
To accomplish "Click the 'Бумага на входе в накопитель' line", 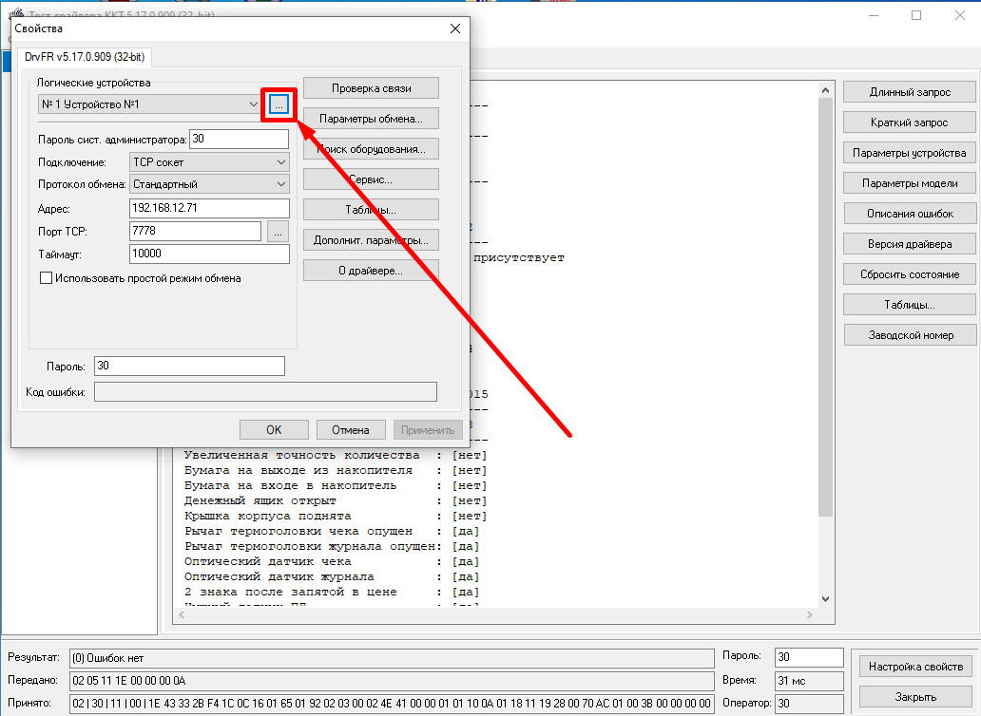I will pos(336,485).
